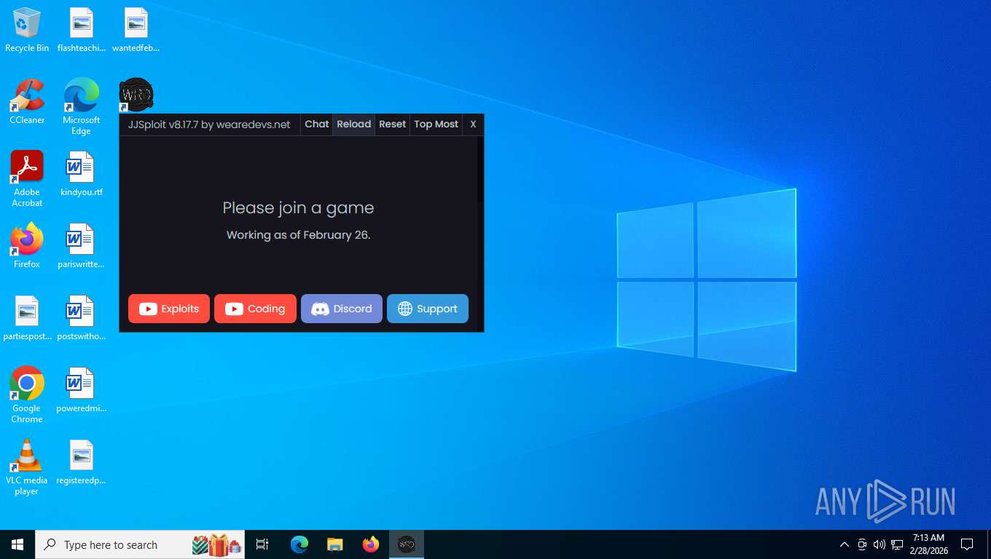The width and height of the screenshot is (991, 559).
Task: Select the VLC media player shortcut
Action: click(x=27, y=467)
